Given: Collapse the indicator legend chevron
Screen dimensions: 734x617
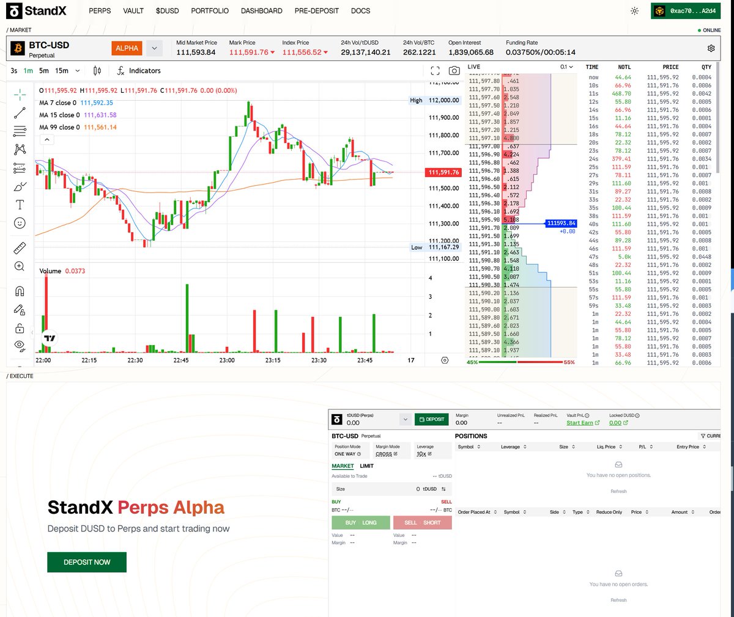Looking at the screenshot, I should pyautogui.click(x=46, y=139).
